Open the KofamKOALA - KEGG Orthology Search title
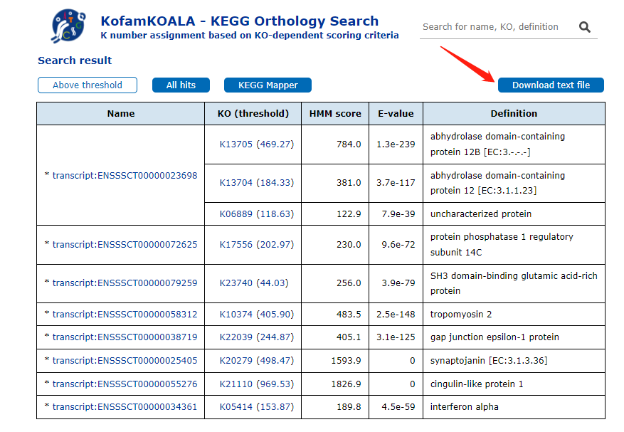The image size is (624, 432). click(240, 21)
